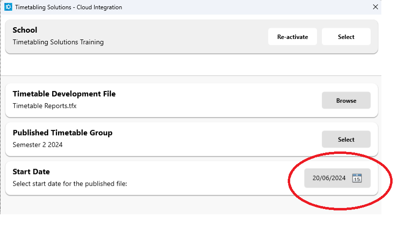
Task: Click the window title 'Timetabling Solutions - Cloud Integration'
Action: (68, 7)
